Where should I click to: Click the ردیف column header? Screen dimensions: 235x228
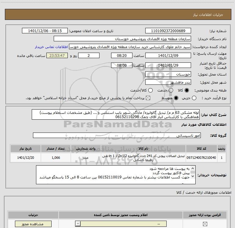coord(222,149)
